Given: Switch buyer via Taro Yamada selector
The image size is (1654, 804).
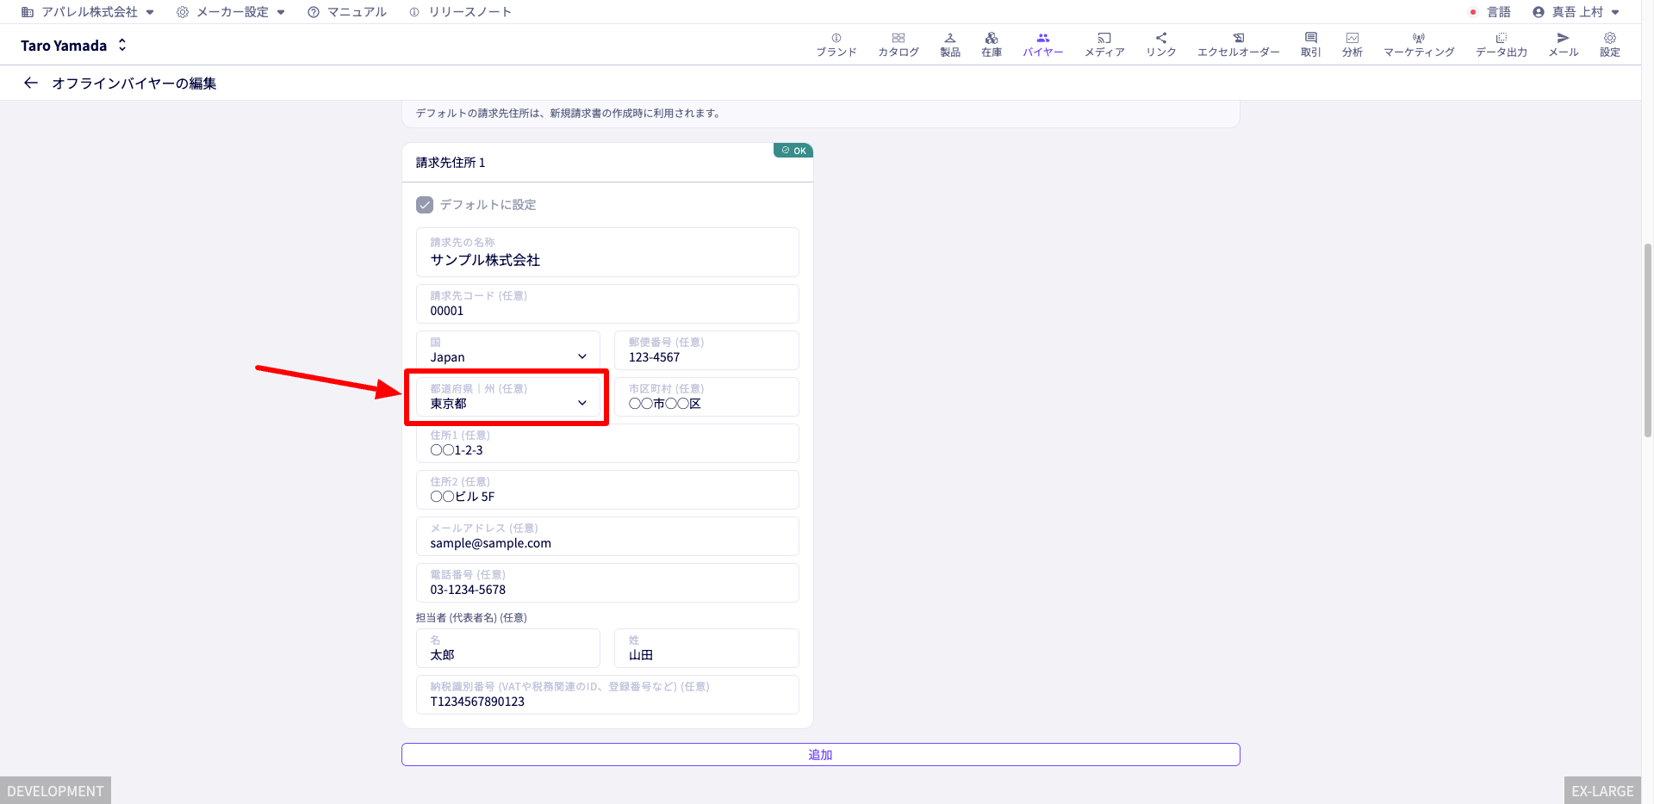Looking at the screenshot, I should click(x=74, y=45).
